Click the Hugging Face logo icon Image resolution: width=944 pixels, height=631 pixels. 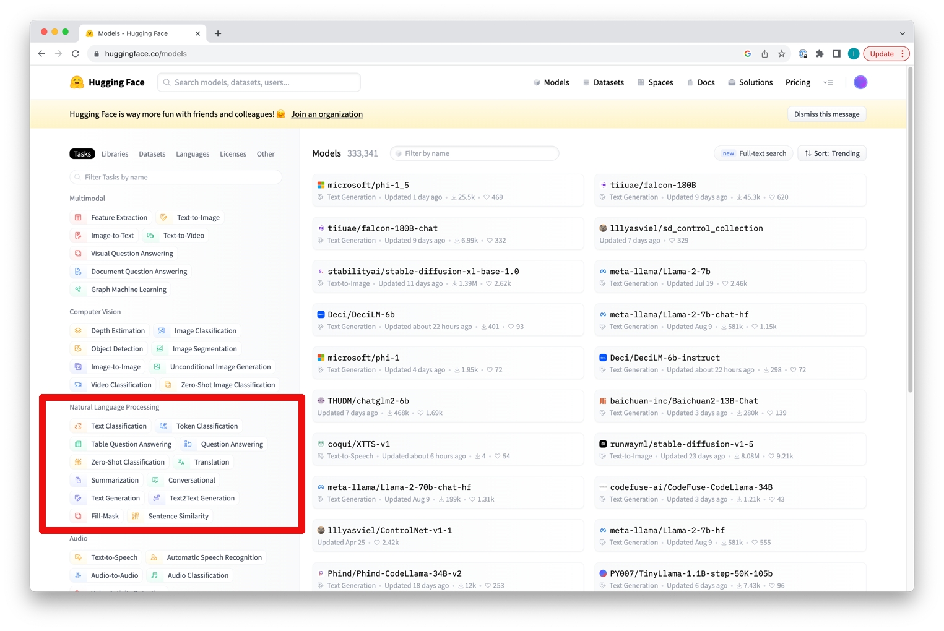(x=77, y=82)
